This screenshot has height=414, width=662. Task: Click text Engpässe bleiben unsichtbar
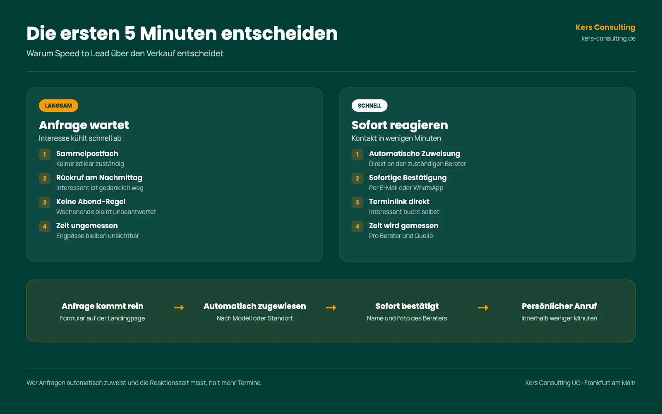tap(98, 236)
